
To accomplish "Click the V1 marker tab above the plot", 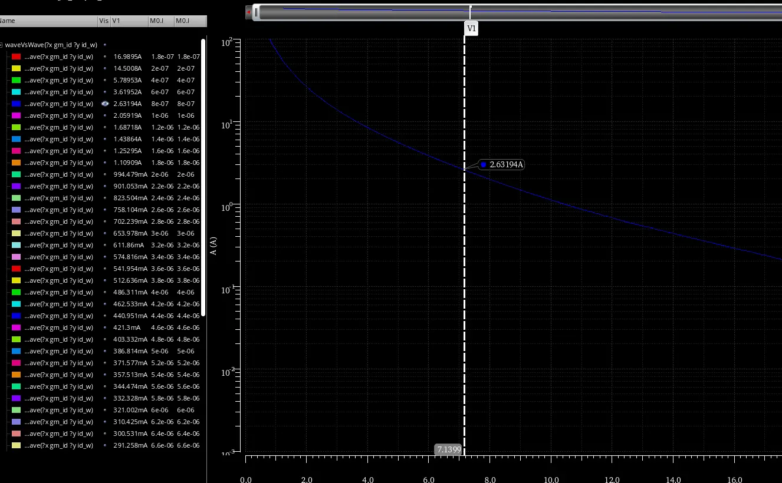I will (x=471, y=28).
